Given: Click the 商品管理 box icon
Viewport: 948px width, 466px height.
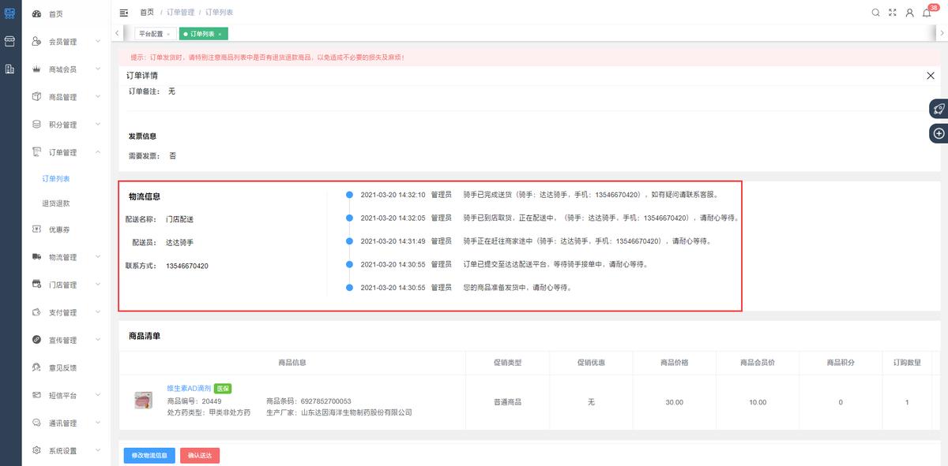Looking at the screenshot, I should tap(36, 97).
